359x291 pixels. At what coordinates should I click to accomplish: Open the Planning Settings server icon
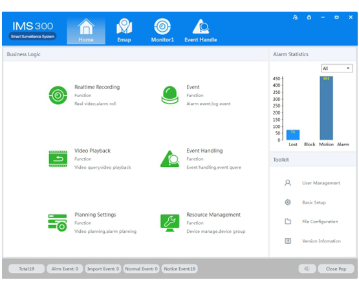[58, 222]
